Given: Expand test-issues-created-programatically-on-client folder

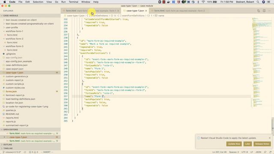Looking at the screenshot, I should click(30, 24).
